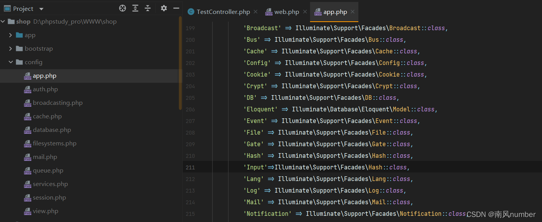
Task: Close the TestController.php tab
Action: [256, 12]
